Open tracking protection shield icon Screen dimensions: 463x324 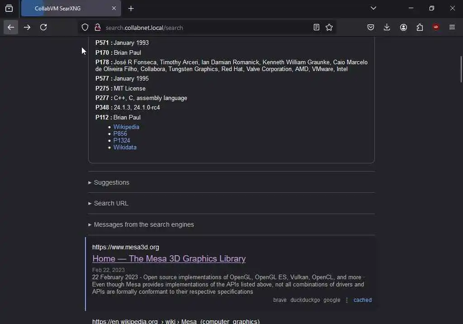click(85, 28)
